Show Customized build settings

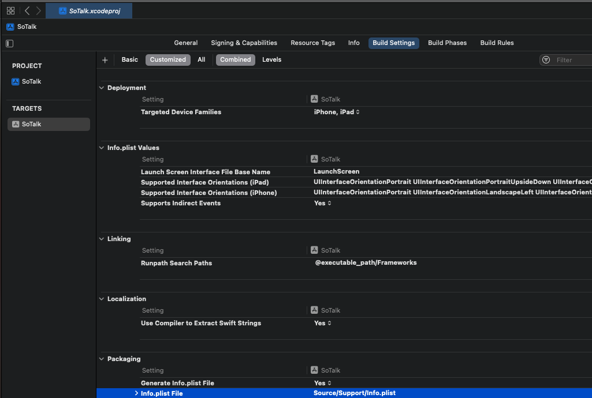click(x=168, y=59)
